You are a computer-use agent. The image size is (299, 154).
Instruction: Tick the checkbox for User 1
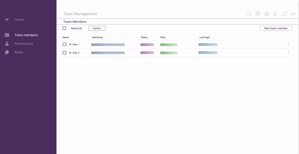coord(65,44)
